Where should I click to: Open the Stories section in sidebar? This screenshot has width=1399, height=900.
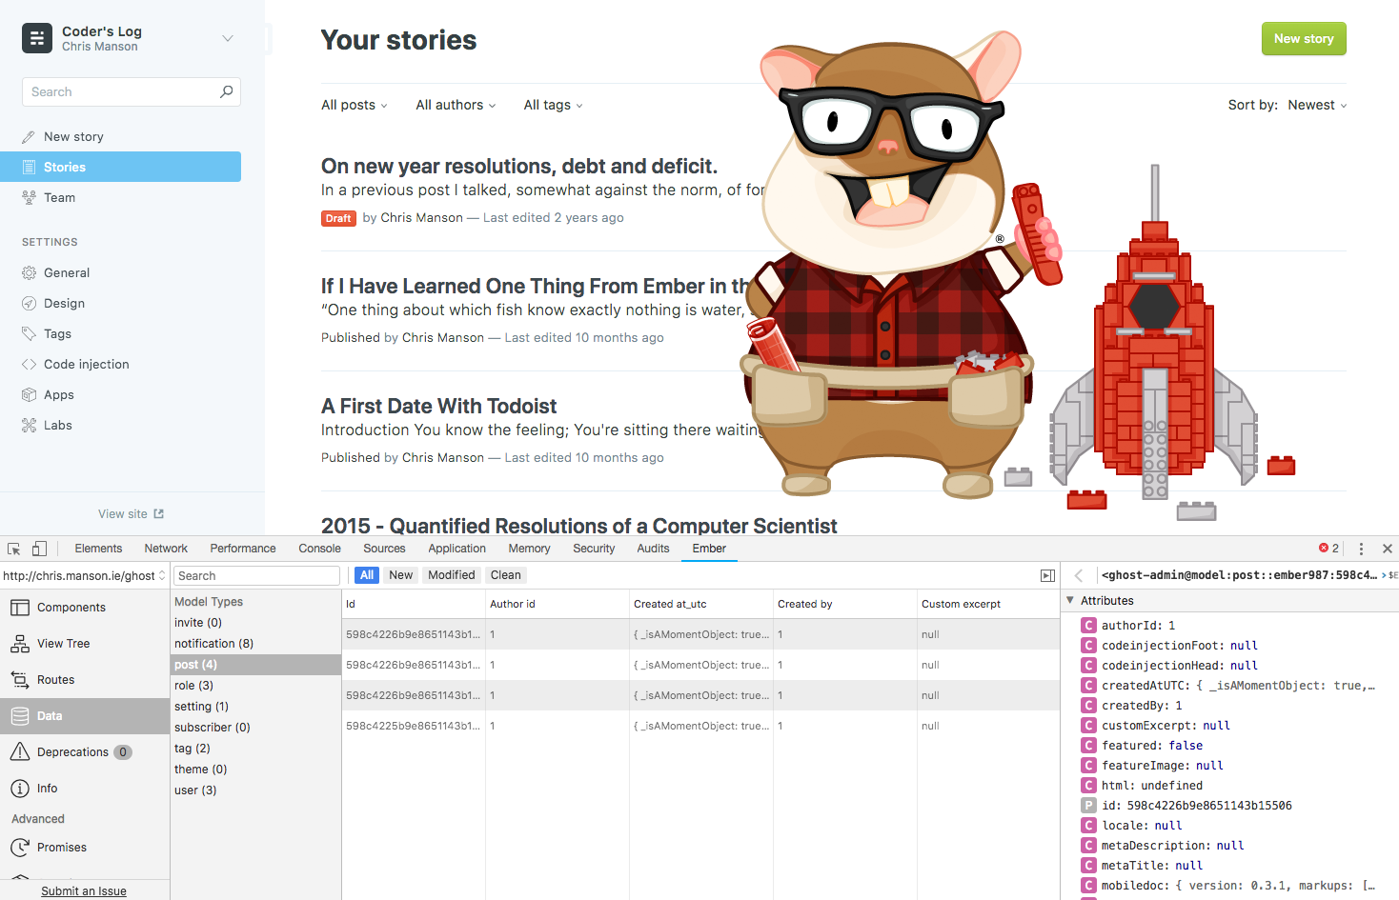coord(120,167)
